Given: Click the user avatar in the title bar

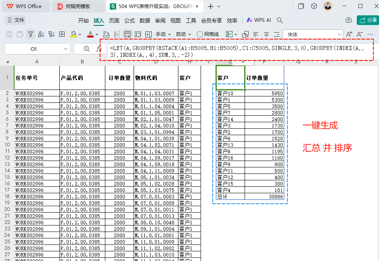Looking at the screenshot, I should (328, 6).
